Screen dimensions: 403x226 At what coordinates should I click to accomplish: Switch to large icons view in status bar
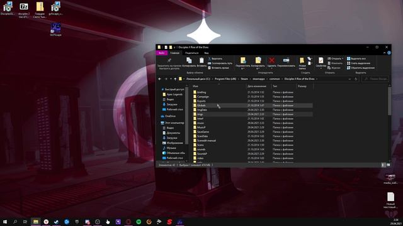click(x=388, y=165)
